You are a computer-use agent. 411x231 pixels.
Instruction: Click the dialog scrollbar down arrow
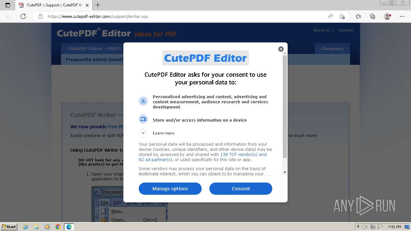click(285, 173)
